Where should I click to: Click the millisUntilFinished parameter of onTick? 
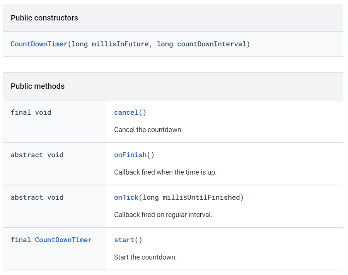click(x=201, y=197)
